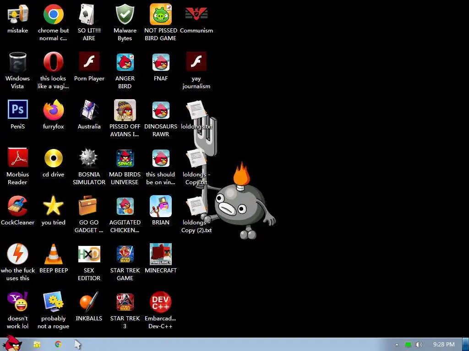
Task: Open the furryfox Firefox icon
Action: coord(53,110)
